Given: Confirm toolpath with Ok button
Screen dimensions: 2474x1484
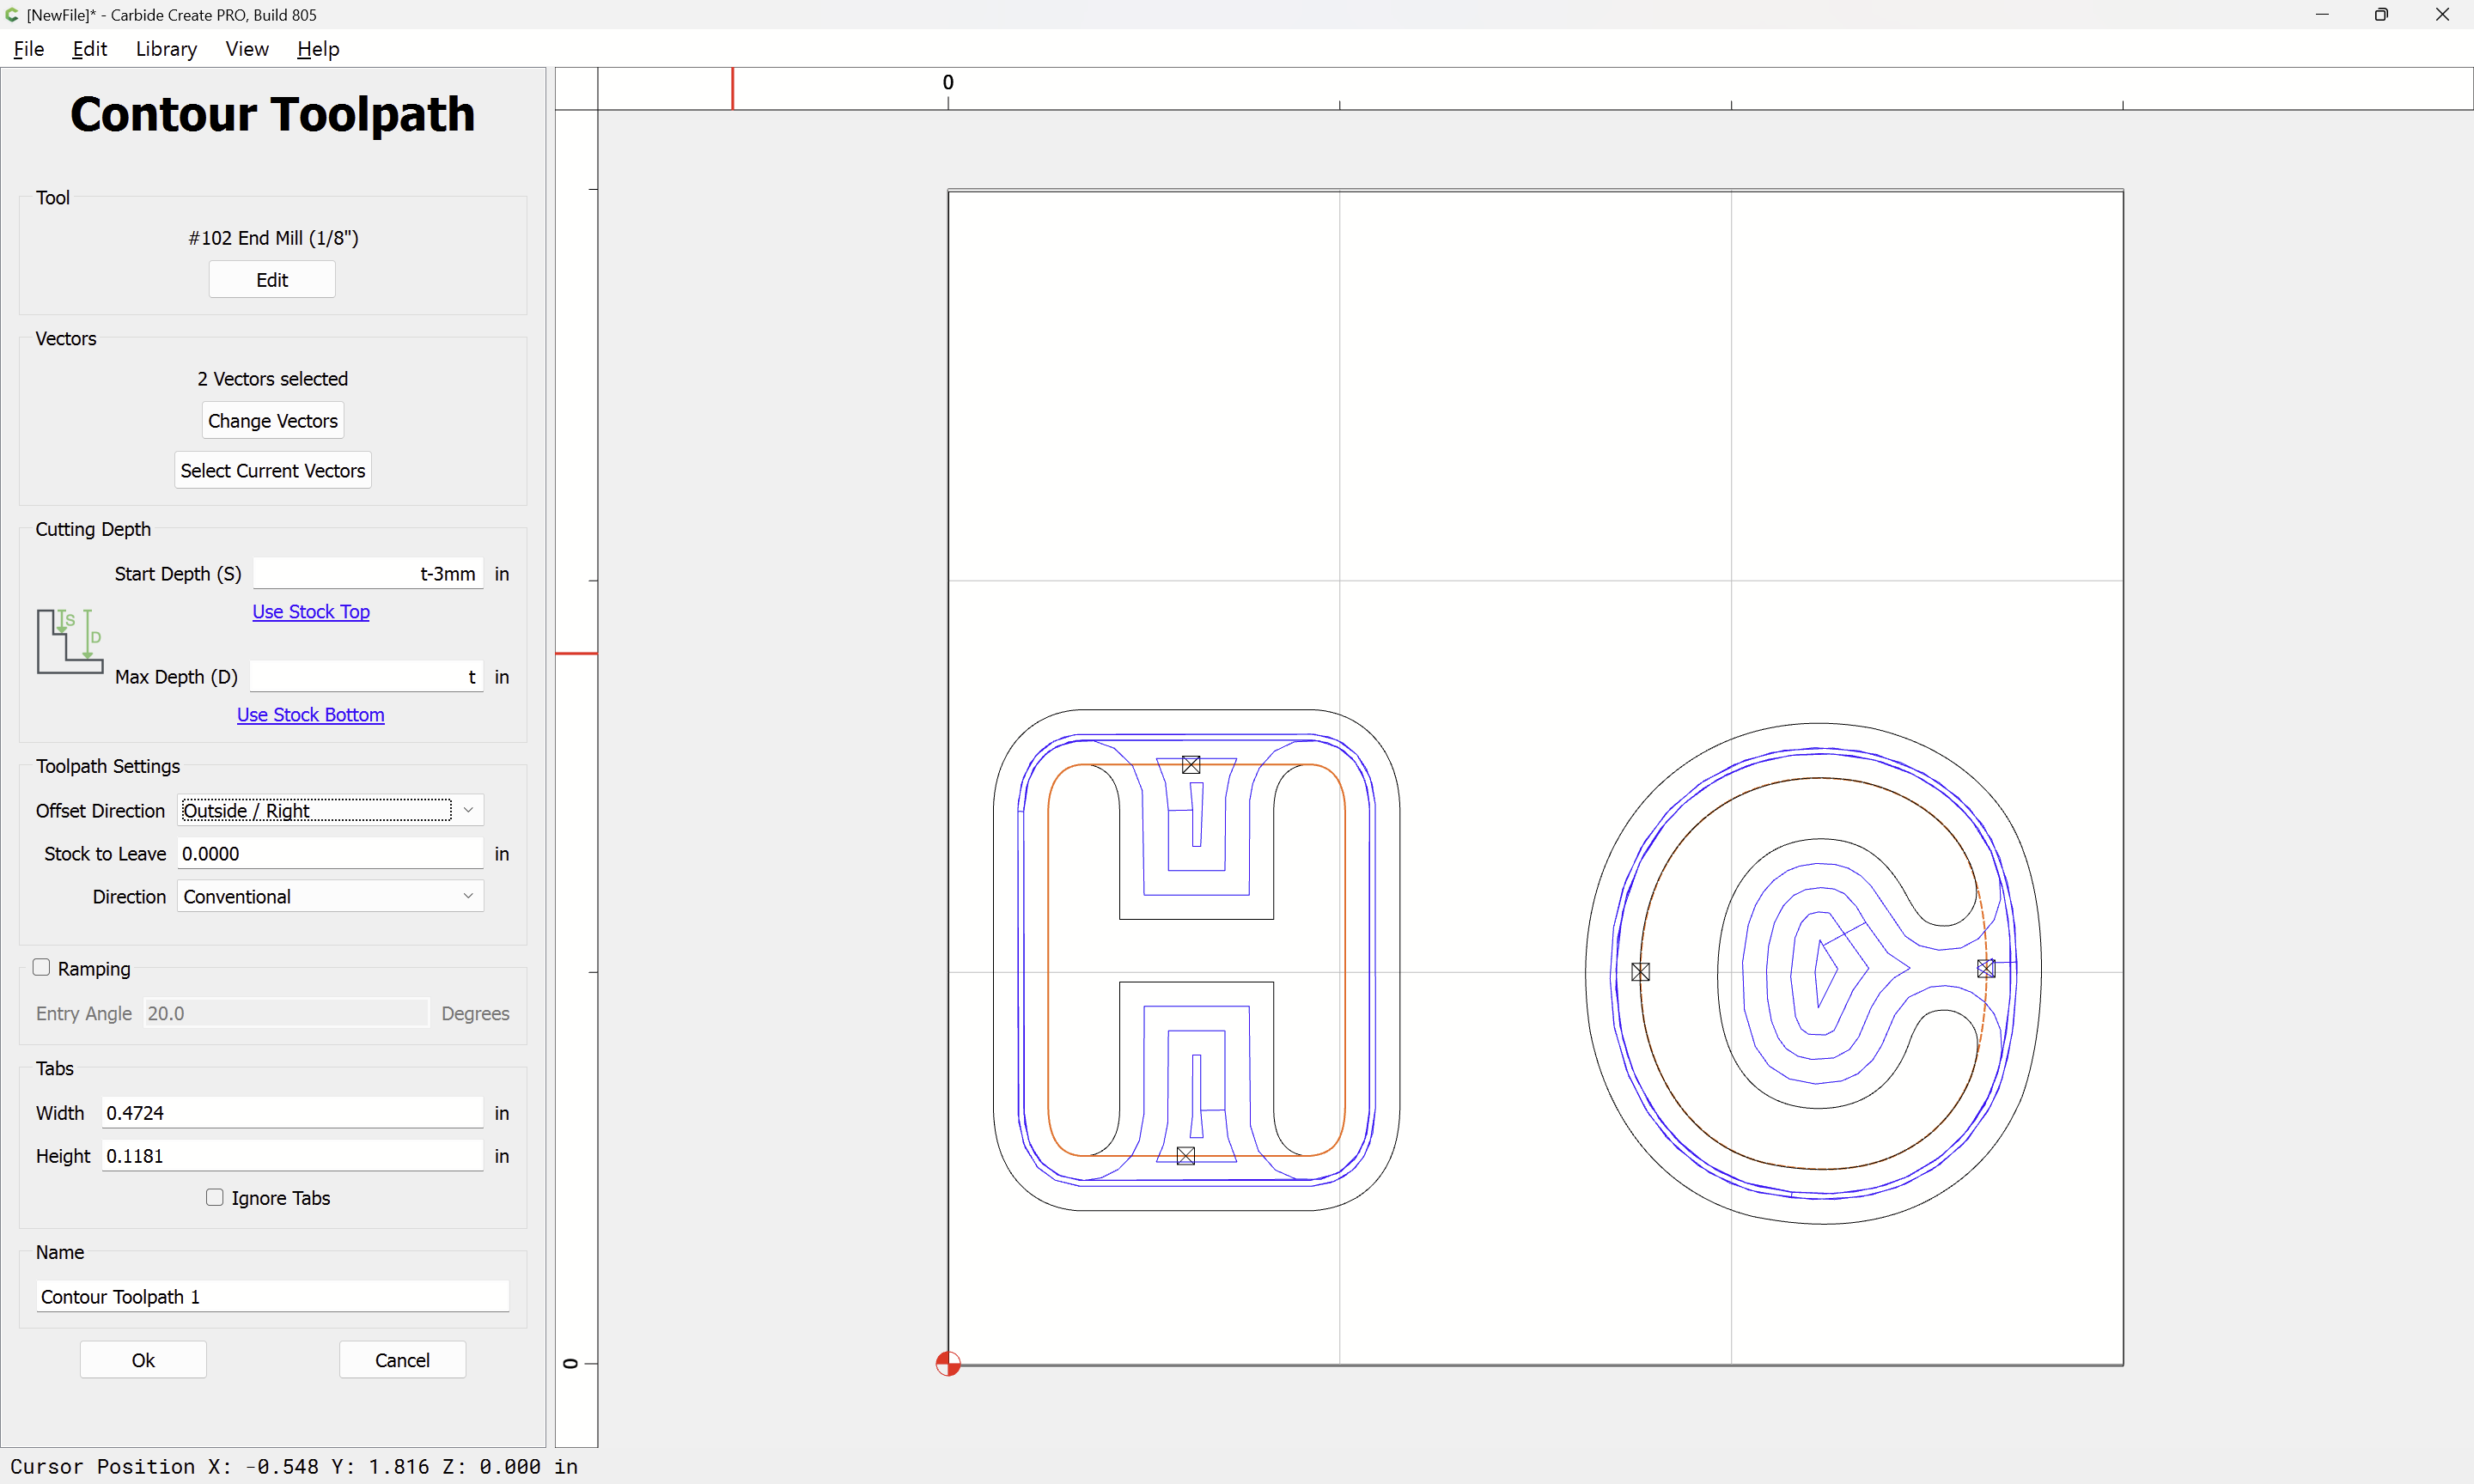Looking at the screenshot, I should pos(143,1360).
